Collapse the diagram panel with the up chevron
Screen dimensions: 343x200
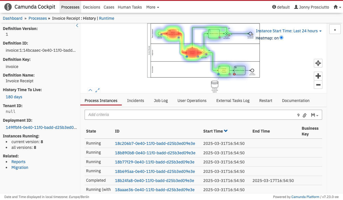pyautogui.click(x=90, y=90)
